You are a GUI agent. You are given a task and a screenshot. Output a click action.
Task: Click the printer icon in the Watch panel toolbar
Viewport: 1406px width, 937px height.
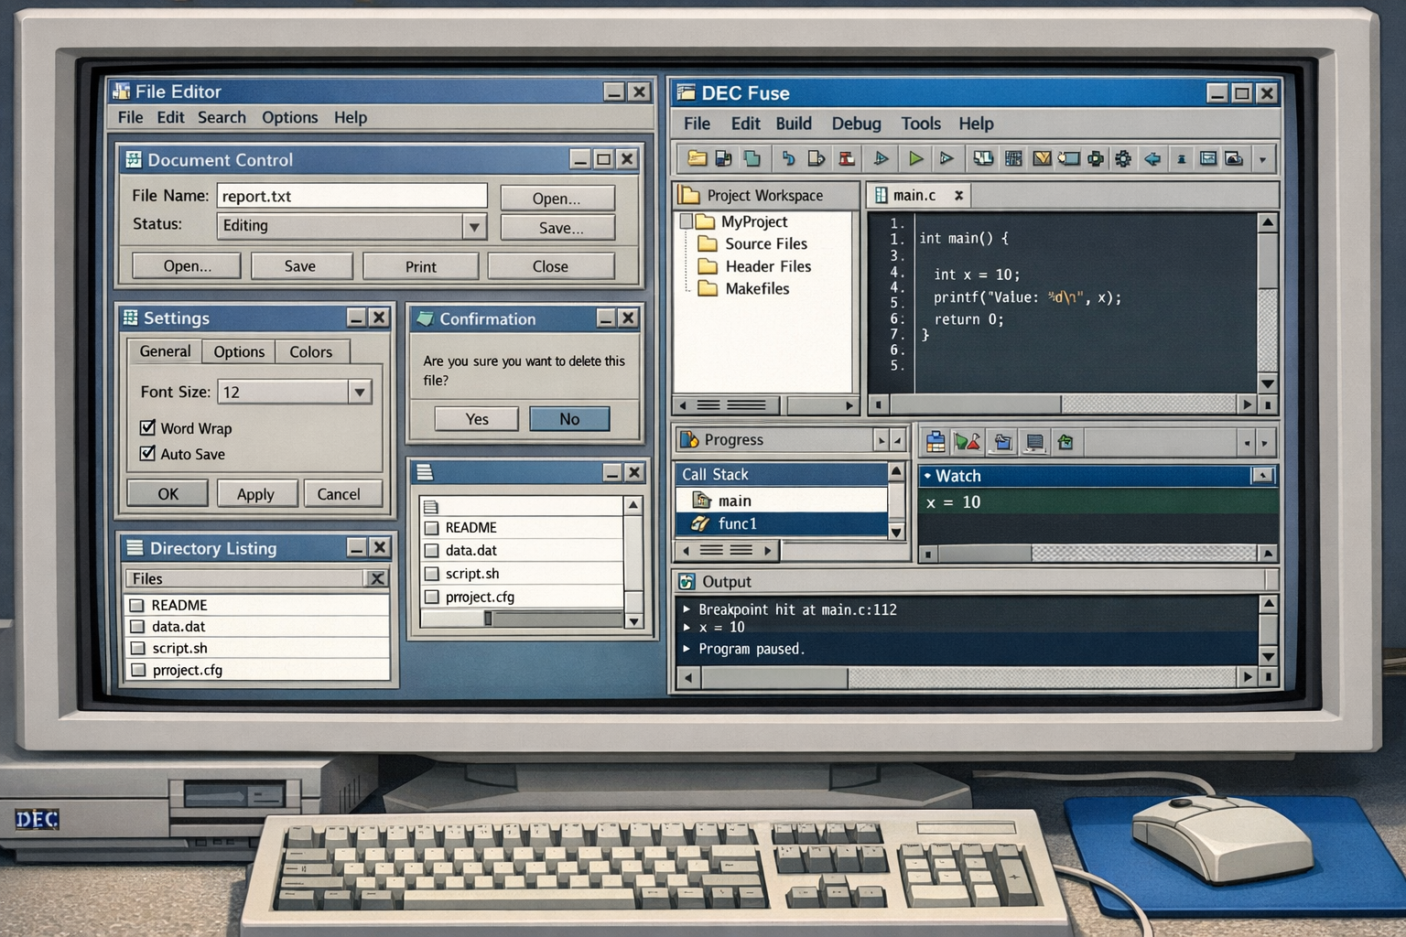pyautogui.click(x=935, y=441)
